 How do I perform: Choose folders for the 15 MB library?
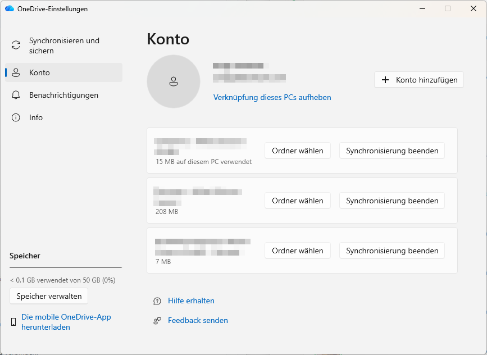click(297, 151)
